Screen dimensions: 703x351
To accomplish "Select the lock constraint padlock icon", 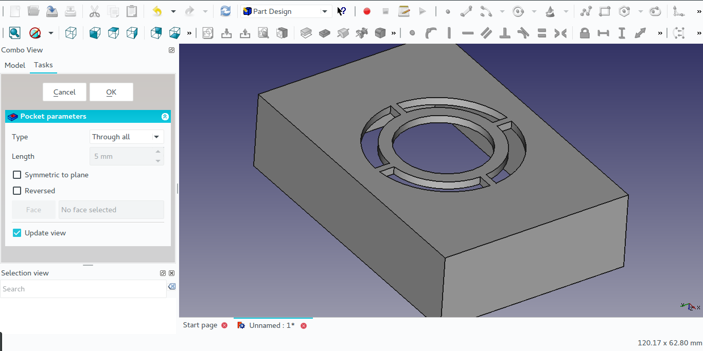I will 584,33.
